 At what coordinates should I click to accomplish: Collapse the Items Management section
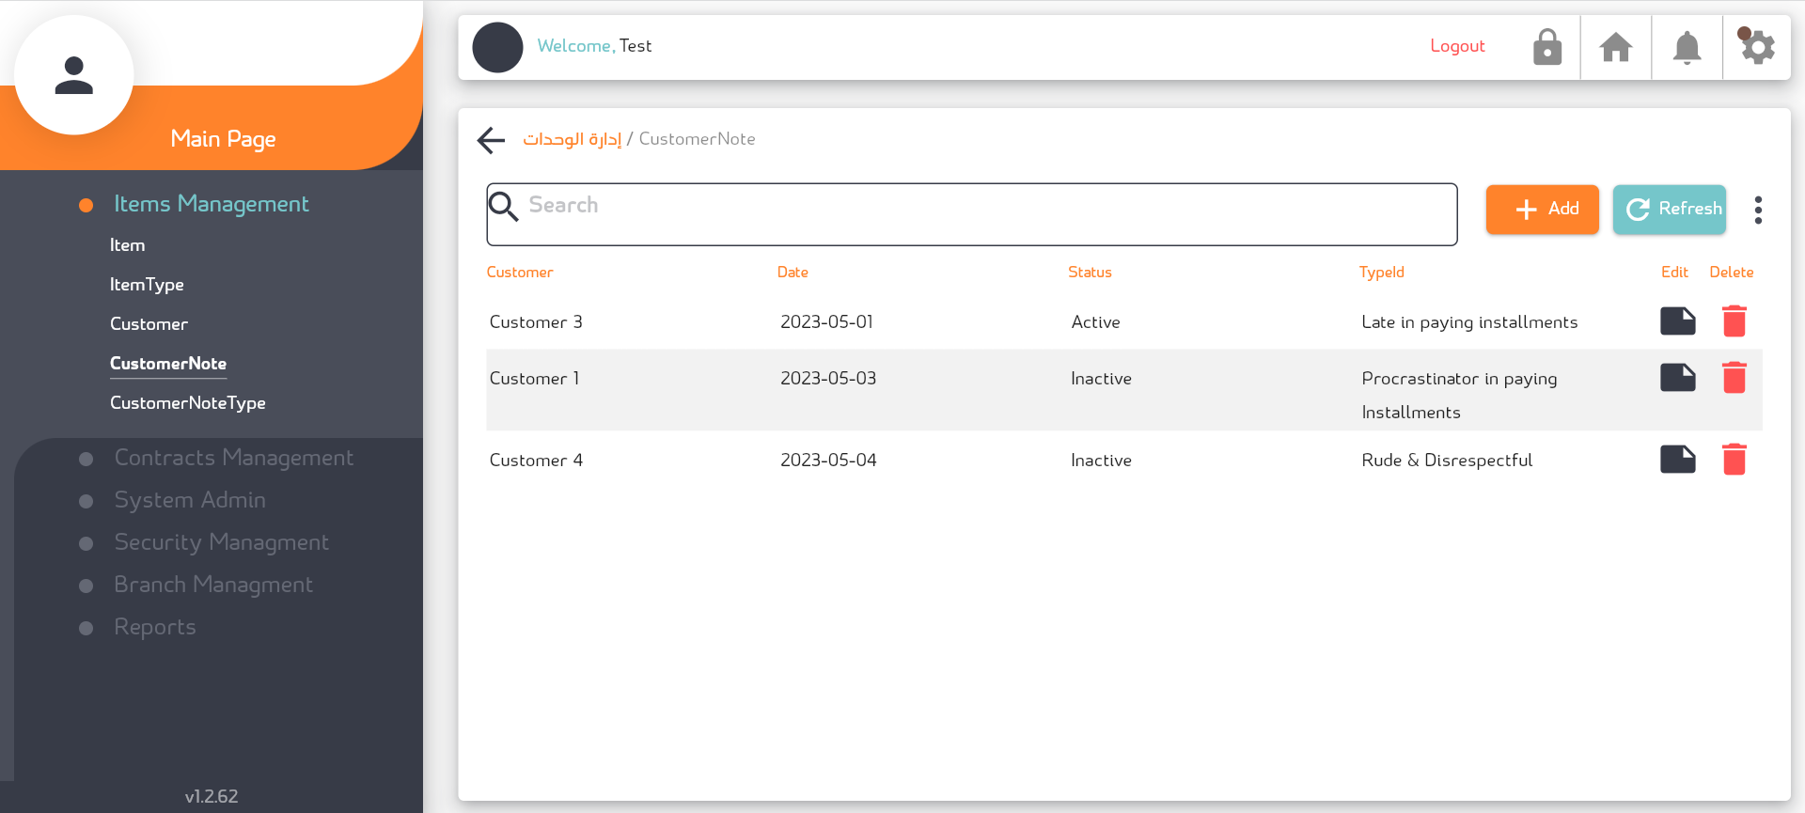(x=211, y=204)
